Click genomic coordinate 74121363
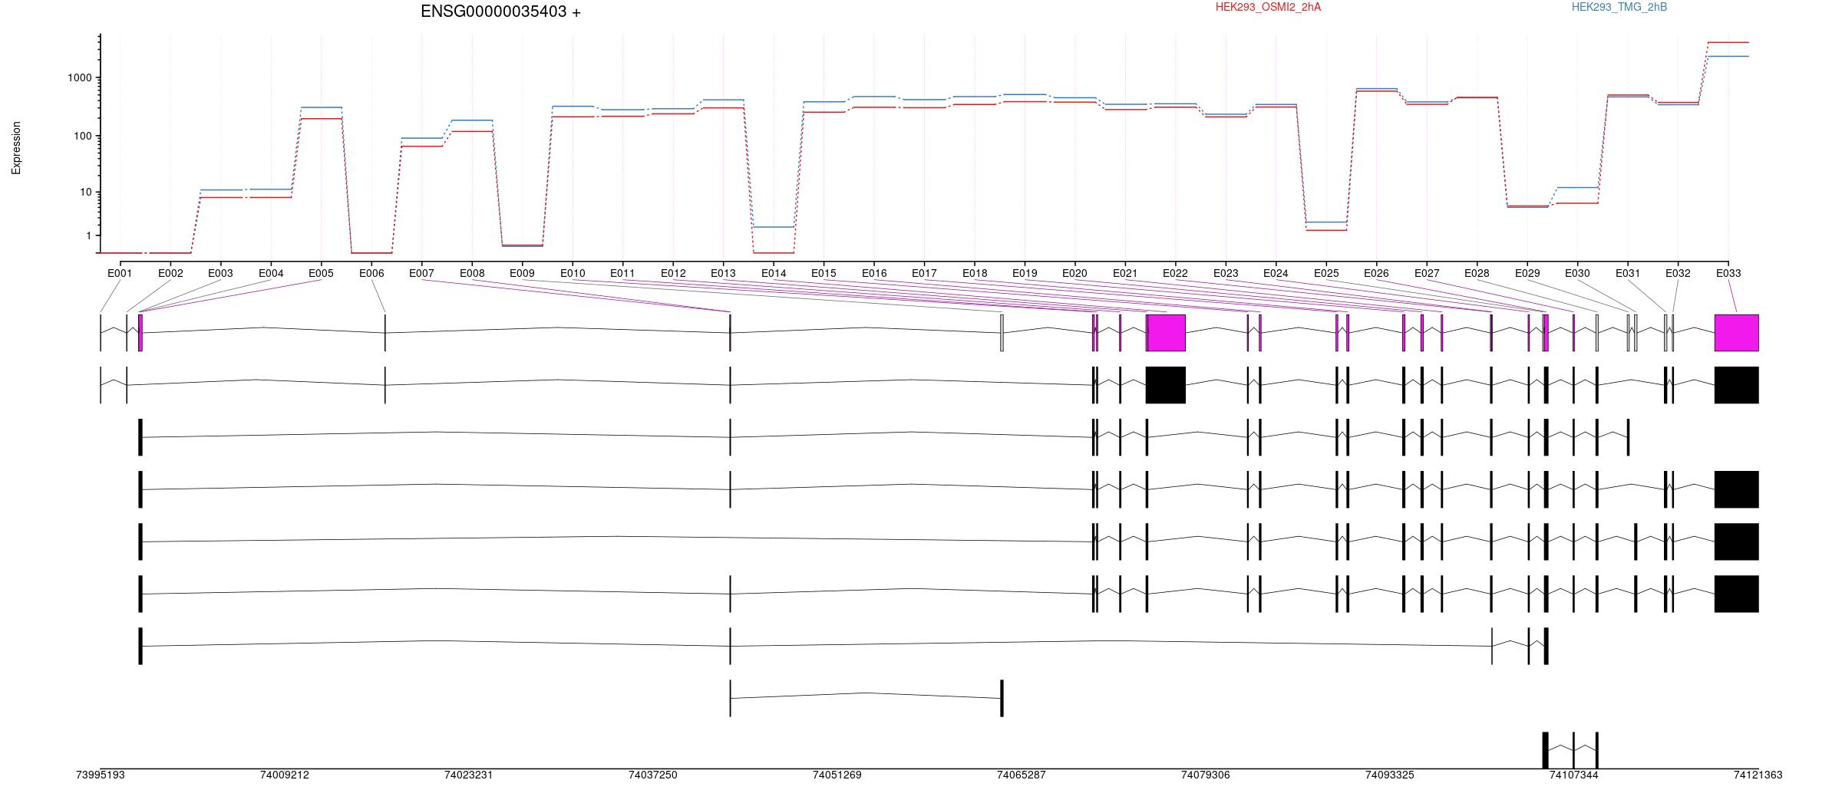This screenshot has height=790, width=1842. pos(1758,775)
